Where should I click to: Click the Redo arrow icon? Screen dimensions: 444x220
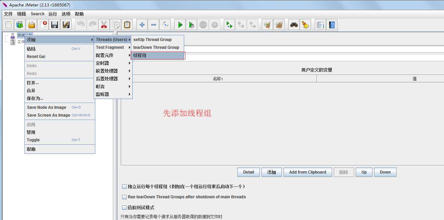92,25
